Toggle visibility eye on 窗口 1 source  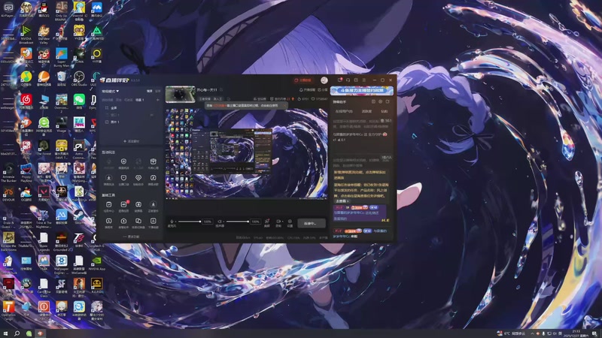(x=152, y=115)
